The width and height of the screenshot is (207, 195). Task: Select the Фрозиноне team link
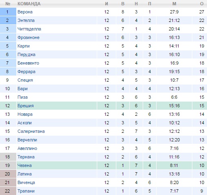28,37
